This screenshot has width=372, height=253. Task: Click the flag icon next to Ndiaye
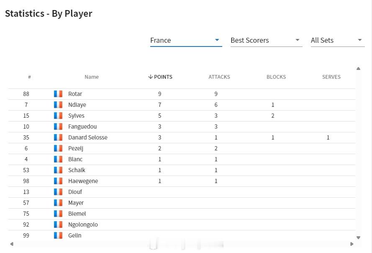pos(58,105)
